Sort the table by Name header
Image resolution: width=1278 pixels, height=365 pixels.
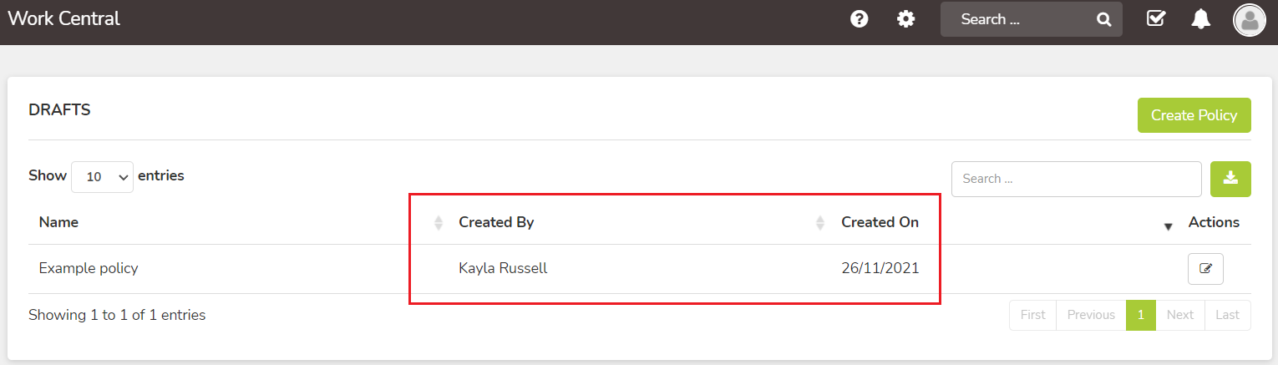pyautogui.click(x=58, y=222)
